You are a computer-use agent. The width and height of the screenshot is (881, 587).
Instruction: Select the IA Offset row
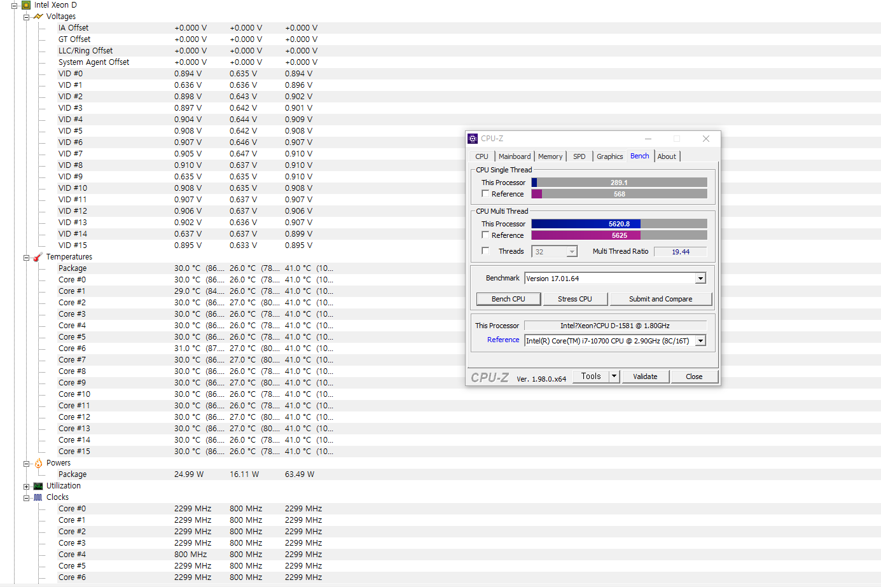pyautogui.click(x=469, y=28)
